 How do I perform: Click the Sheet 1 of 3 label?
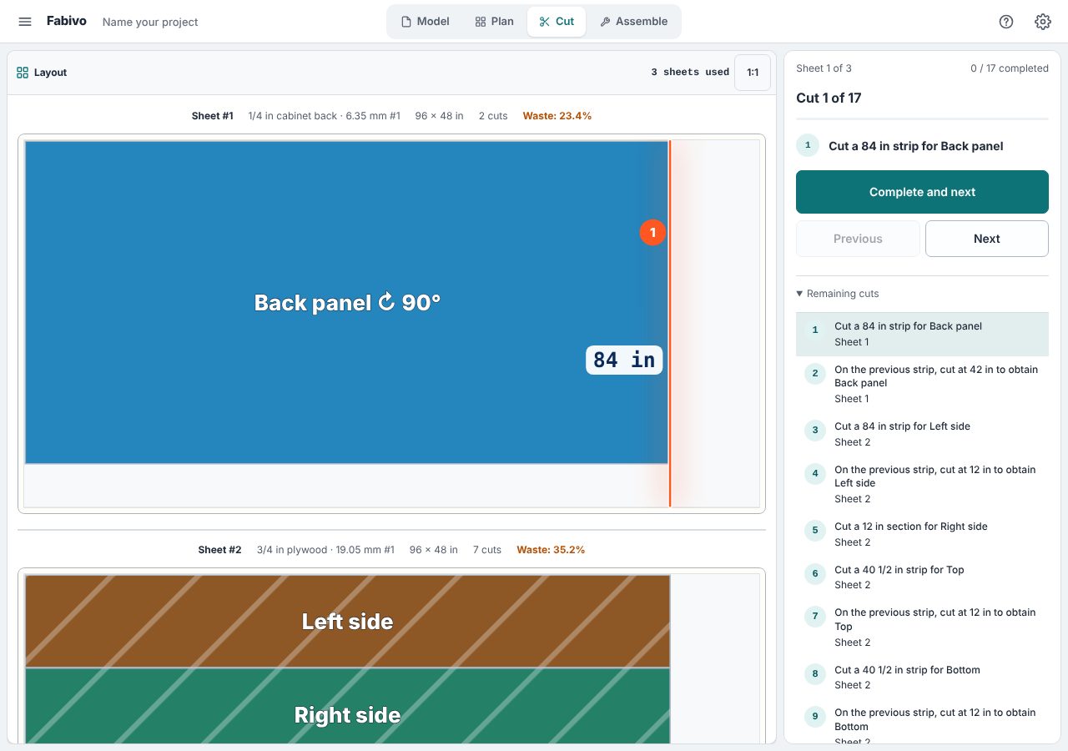pyautogui.click(x=824, y=68)
